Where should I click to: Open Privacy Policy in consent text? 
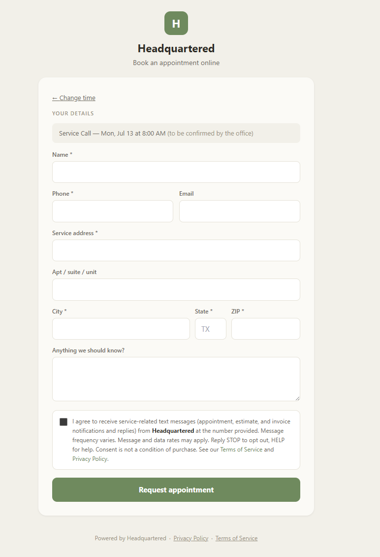(90, 458)
